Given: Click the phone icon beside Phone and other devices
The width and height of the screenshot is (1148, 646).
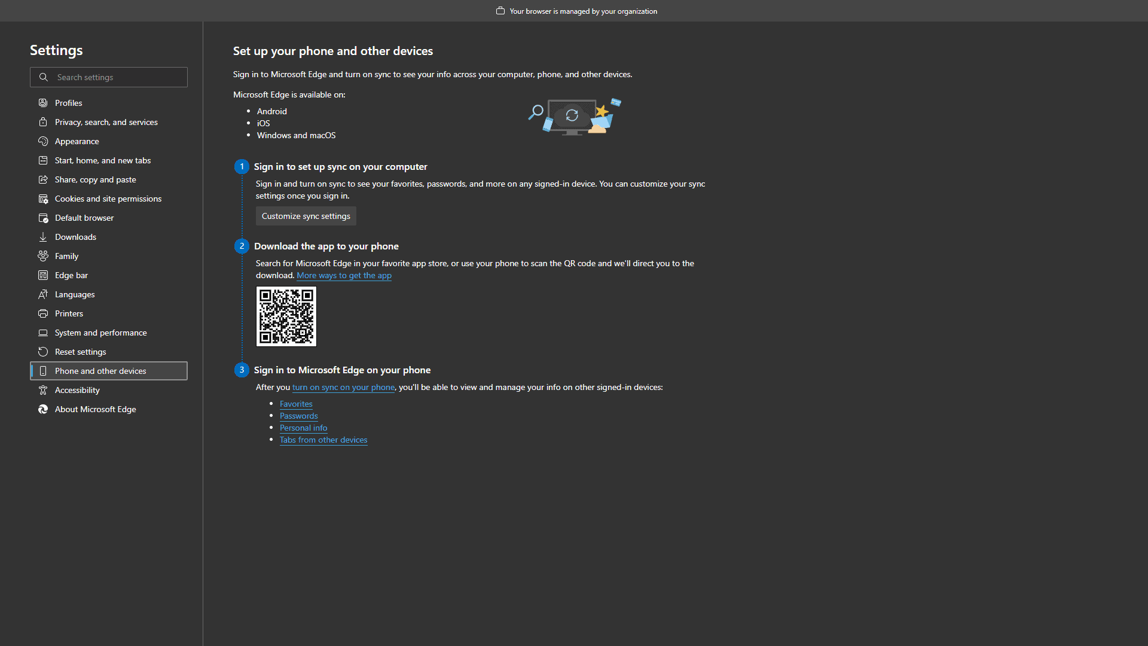Looking at the screenshot, I should [x=43, y=371].
